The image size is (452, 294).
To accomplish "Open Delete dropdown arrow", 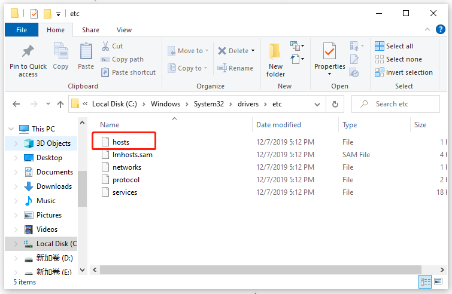I will click(x=253, y=51).
